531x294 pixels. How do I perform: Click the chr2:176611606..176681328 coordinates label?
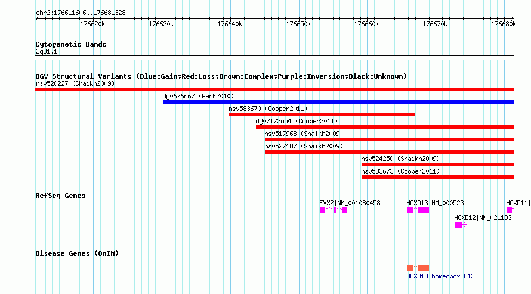tap(81, 13)
